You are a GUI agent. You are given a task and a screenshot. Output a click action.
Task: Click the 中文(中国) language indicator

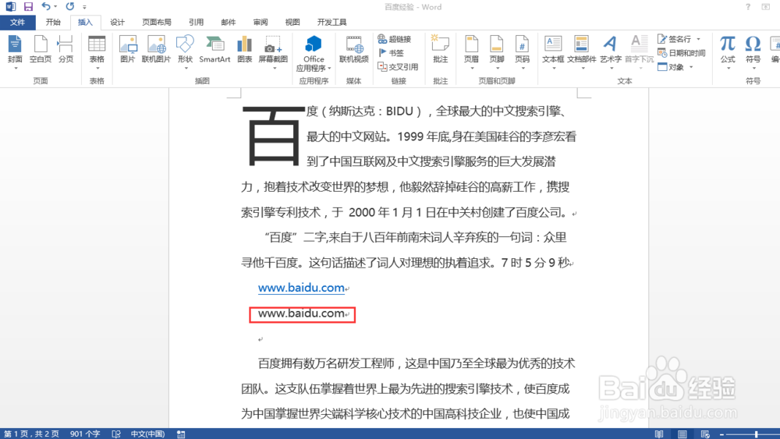tap(147, 434)
